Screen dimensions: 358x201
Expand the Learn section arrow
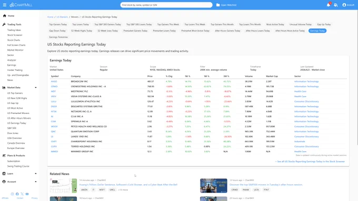pos(36,174)
